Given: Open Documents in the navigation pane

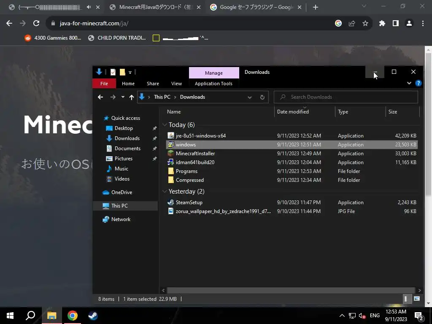Looking at the screenshot, I should tap(127, 148).
